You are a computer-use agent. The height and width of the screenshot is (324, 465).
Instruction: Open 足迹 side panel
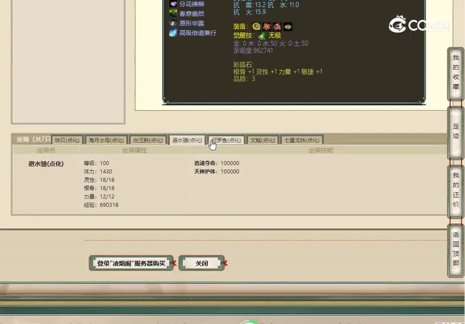pyautogui.click(x=456, y=132)
